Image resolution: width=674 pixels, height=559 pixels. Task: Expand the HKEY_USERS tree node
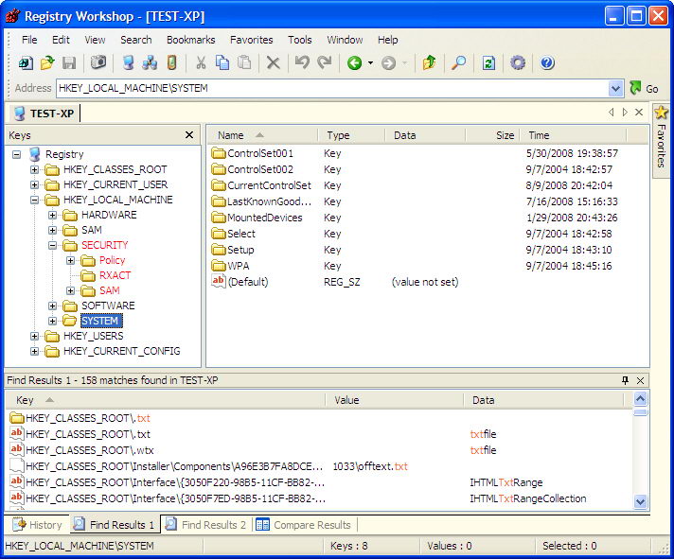tap(35, 337)
